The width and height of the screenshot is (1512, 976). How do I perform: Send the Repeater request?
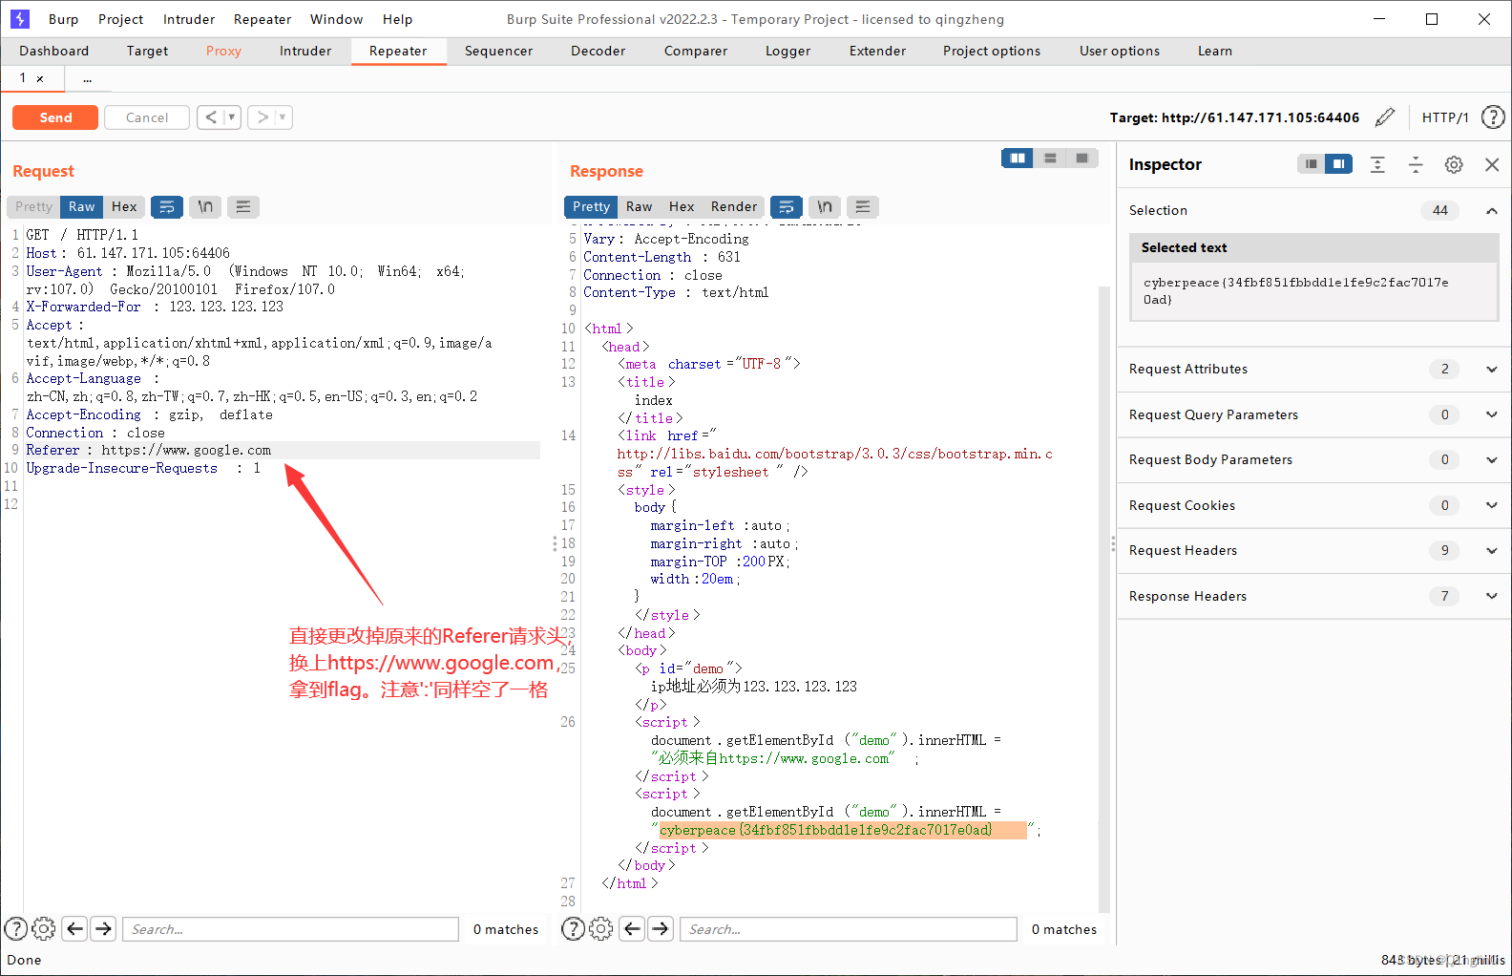pos(55,117)
